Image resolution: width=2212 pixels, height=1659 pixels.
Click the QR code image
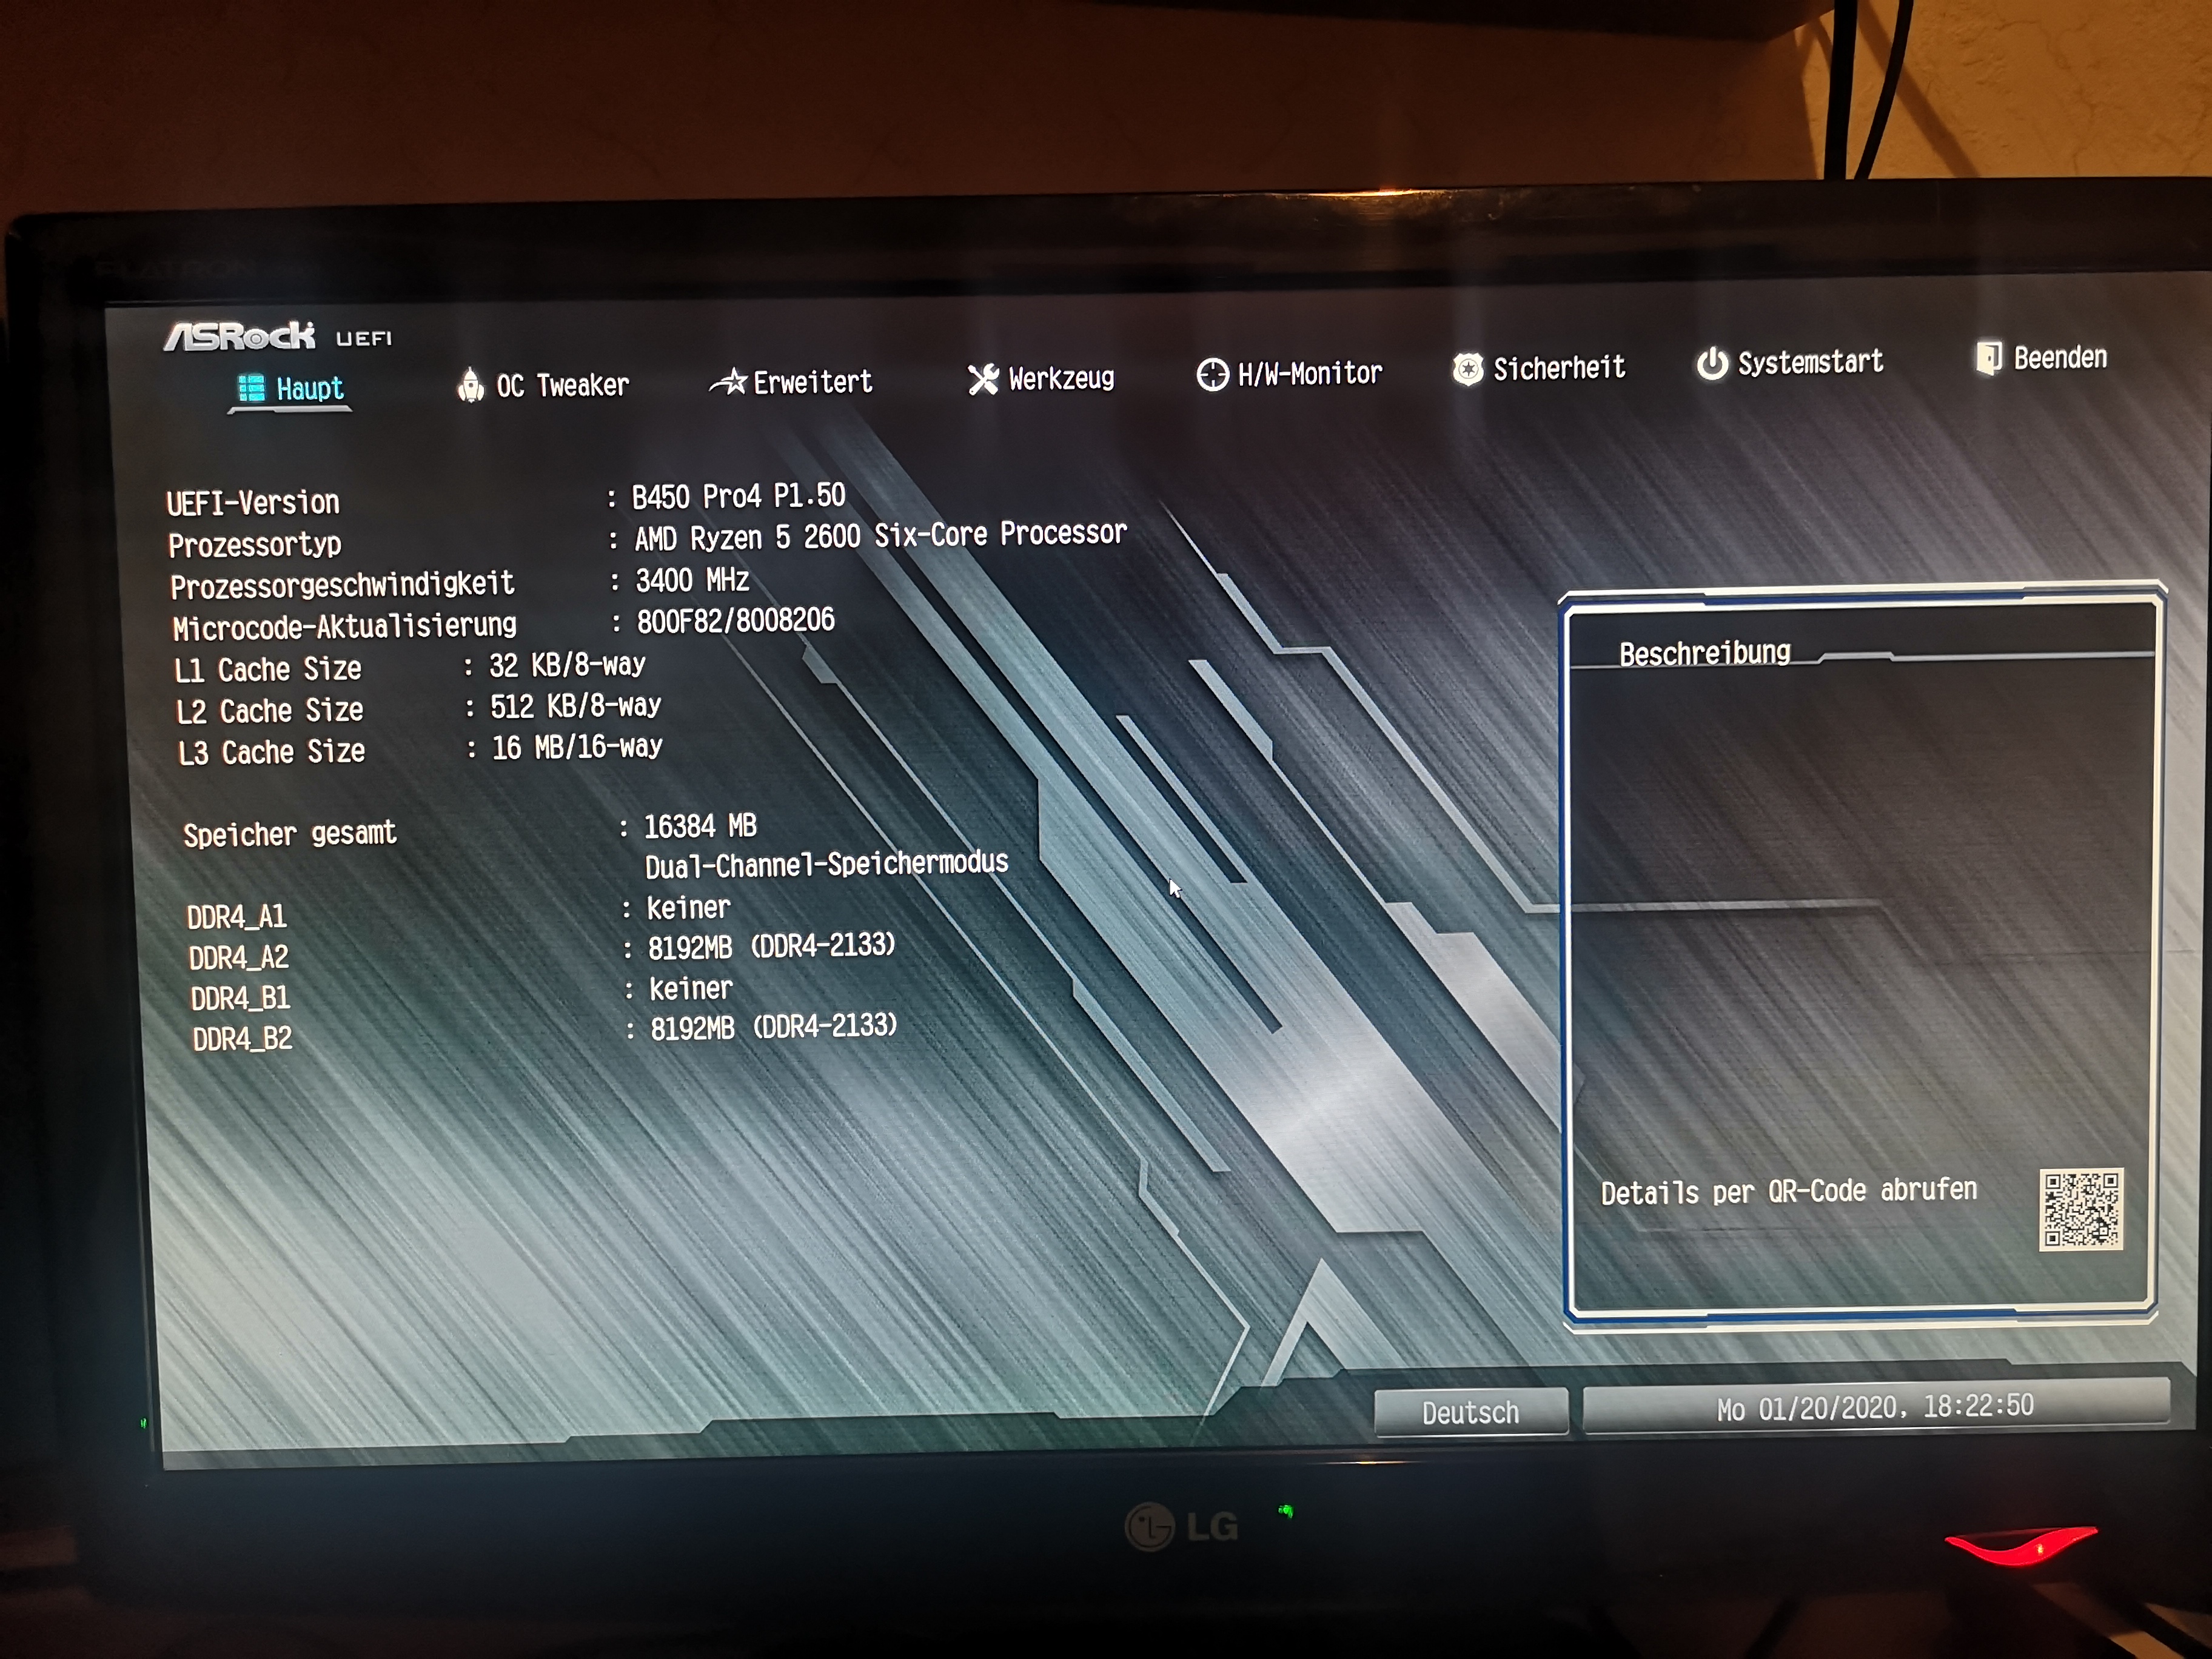coord(2081,1209)
